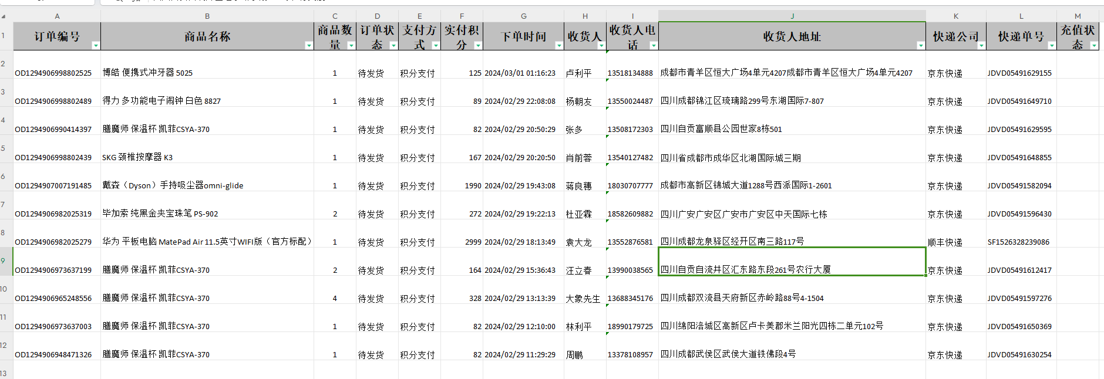Image resolution: width=1104 pixels, height=379 pixels.
Task: Open the 商品名称 filter dropdown
Action: 309,45
